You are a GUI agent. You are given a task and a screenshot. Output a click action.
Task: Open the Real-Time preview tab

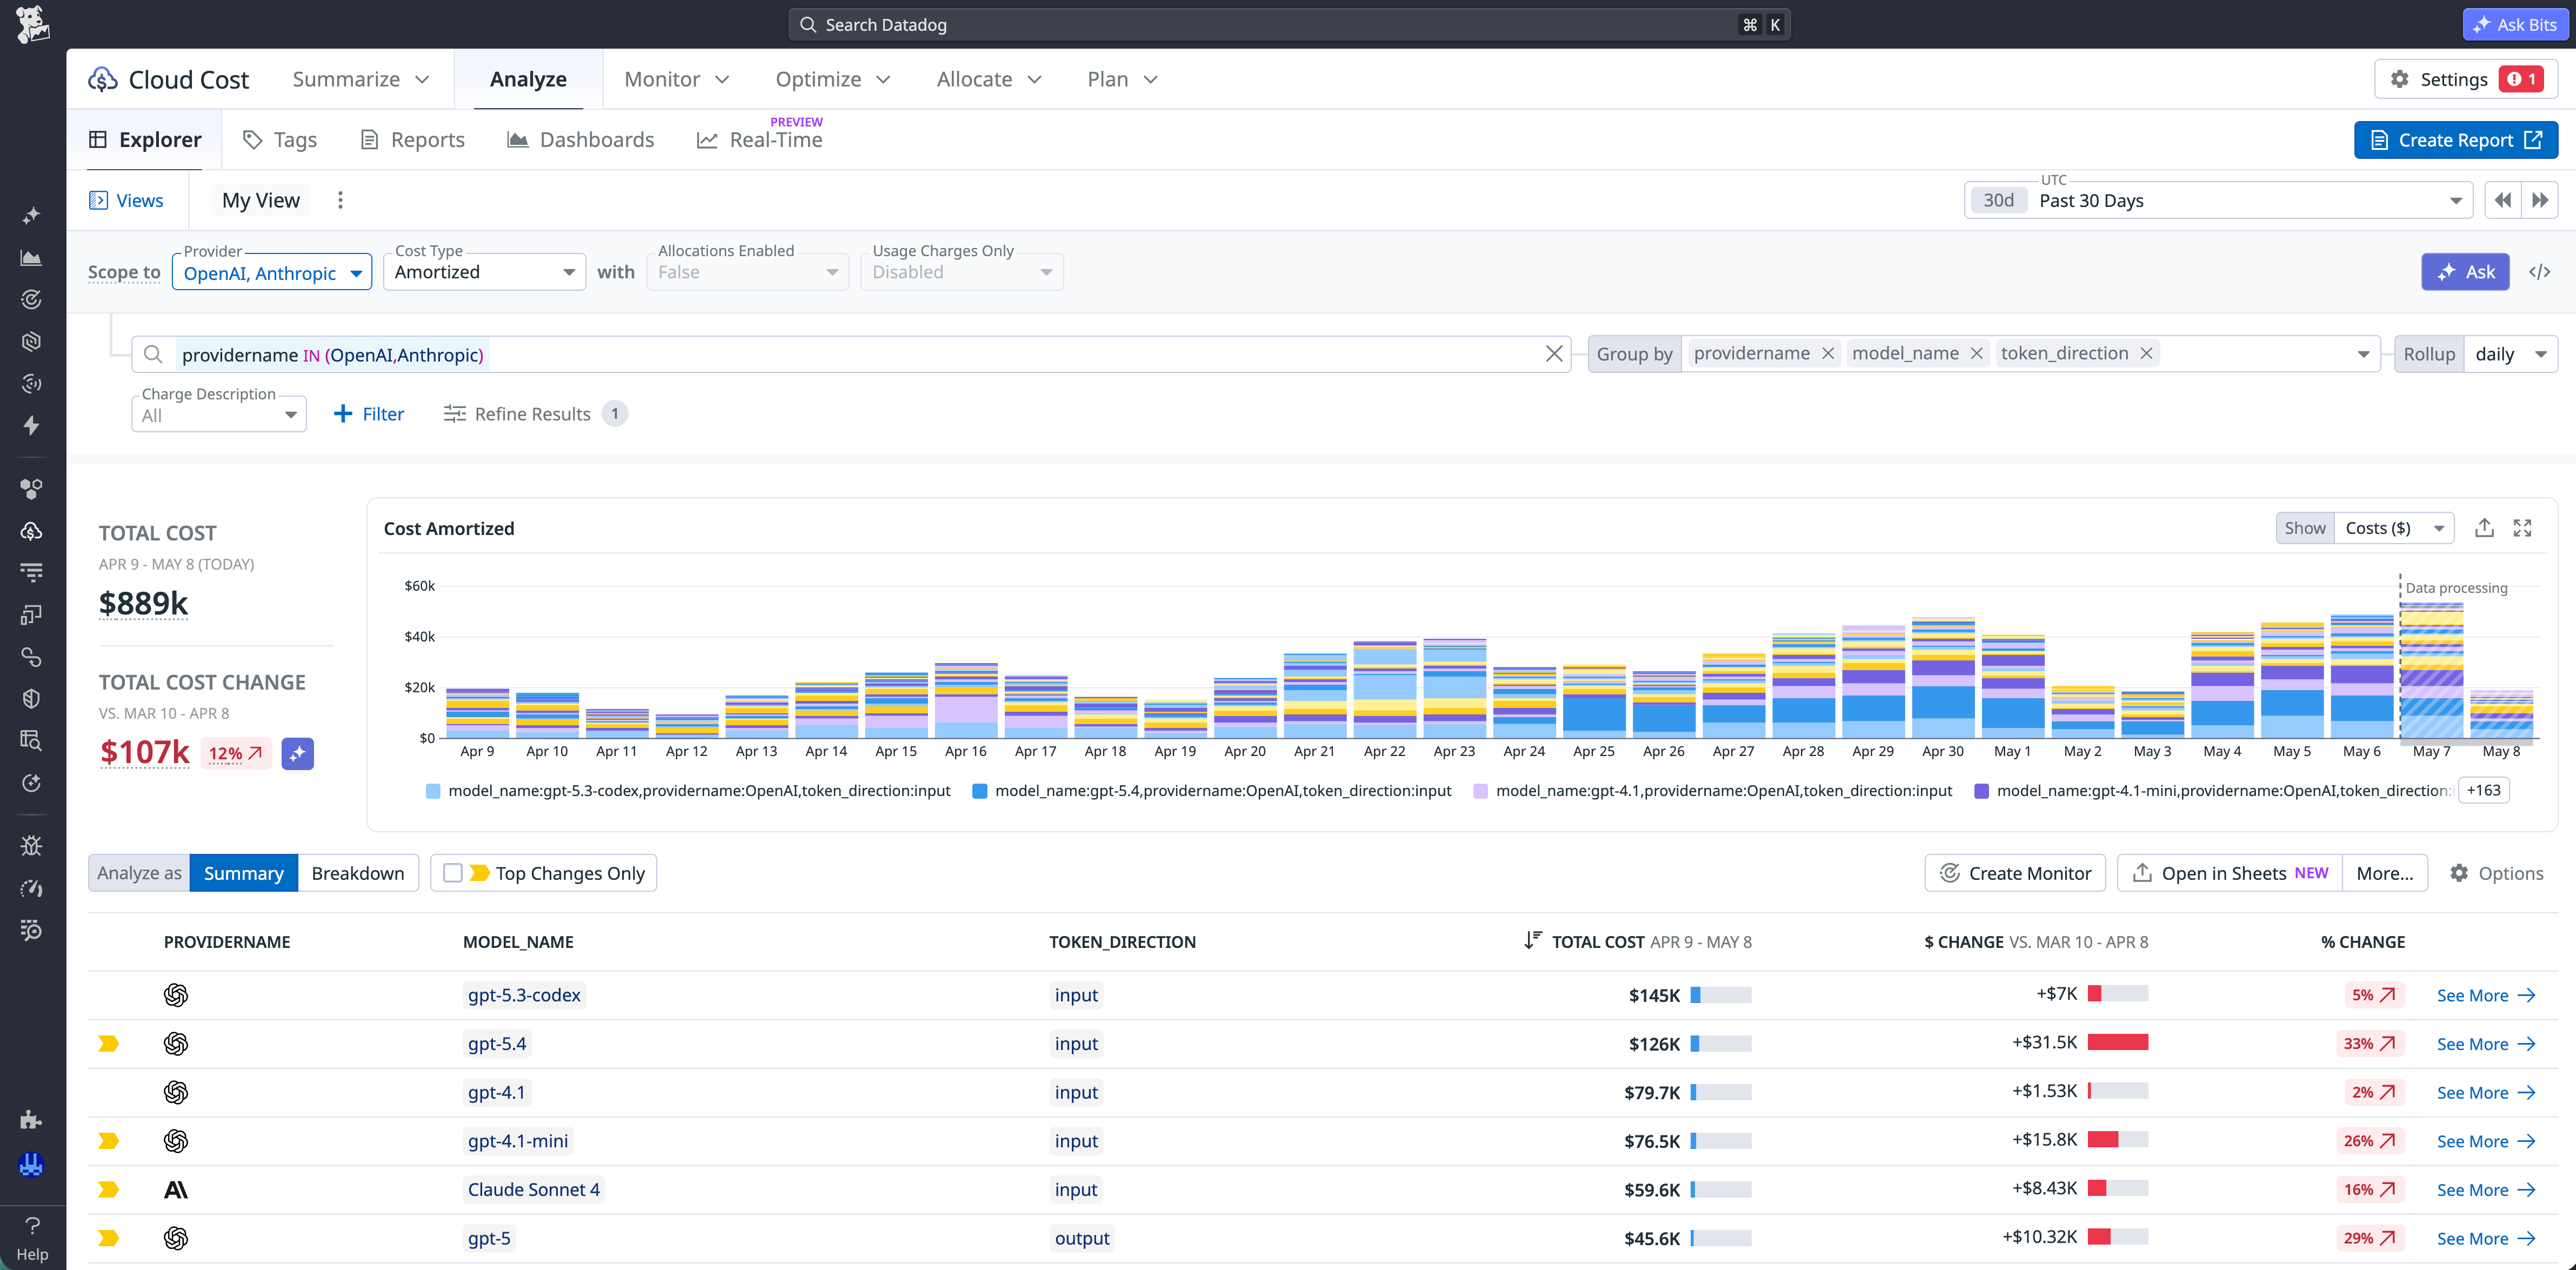[x=760, y=140]
